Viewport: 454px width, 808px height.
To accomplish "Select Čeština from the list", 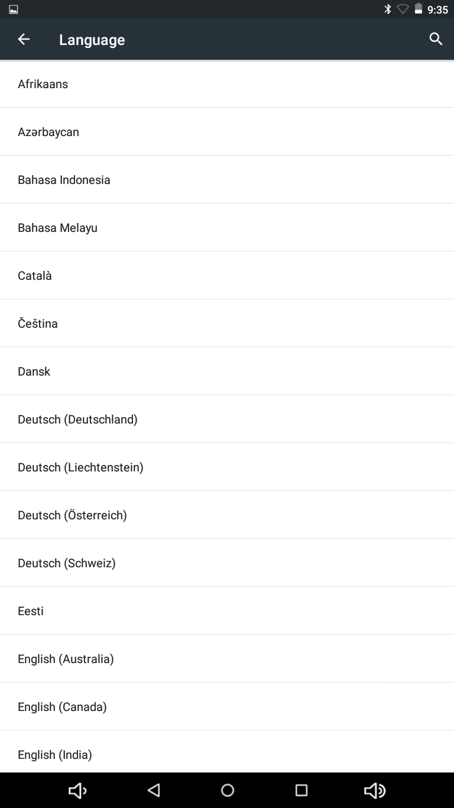I will point(227,324).
